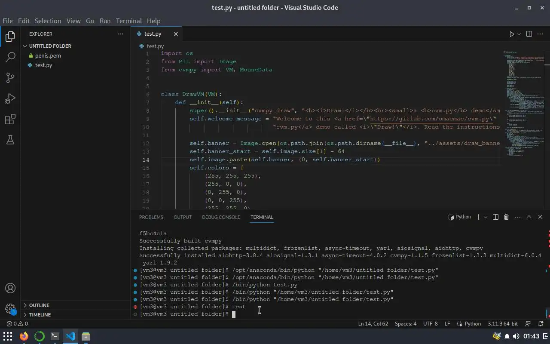Image resolution: width=550 pixels, height=344 pixels.
Task: Split the editor to the right
Action: click(529, 34)
